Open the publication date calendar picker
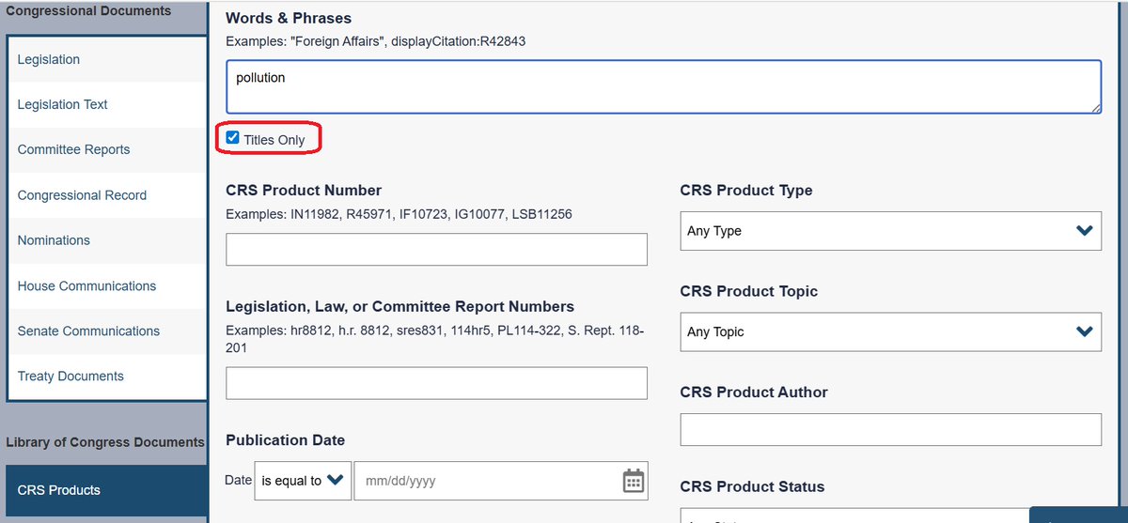This screenshot has height=523, width=1128. [x=634, y=481]
